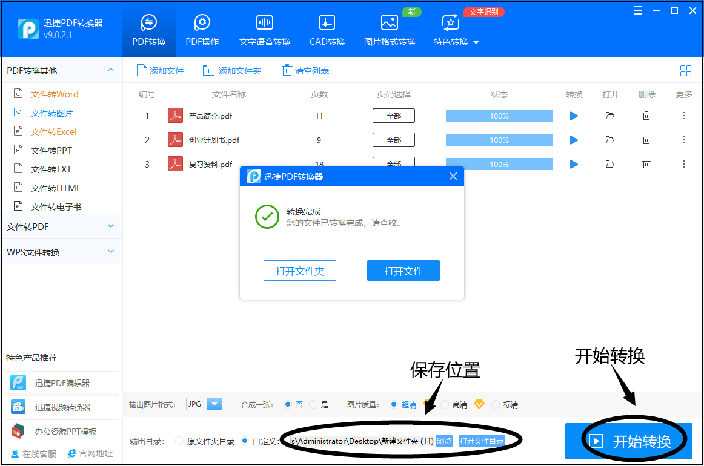Select 文件转TXT in sidebar
This screenshot has width=704, height=466.
(51, 169)
